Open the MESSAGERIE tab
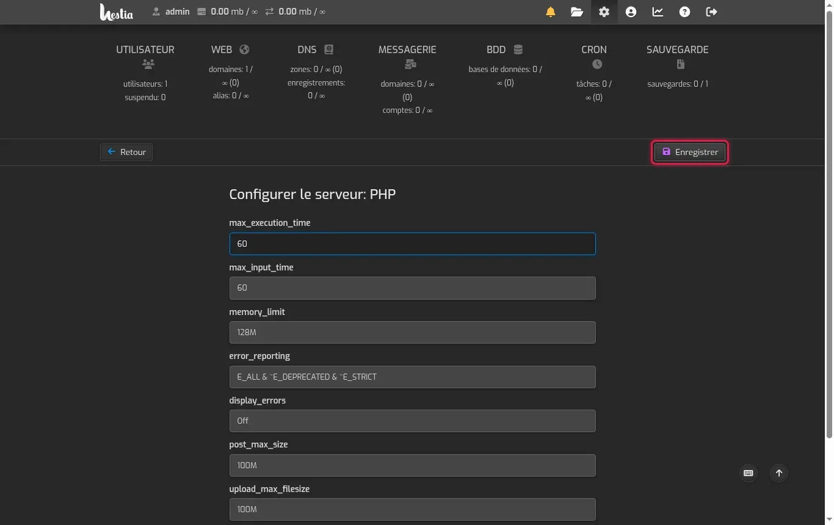 [407, 79]
